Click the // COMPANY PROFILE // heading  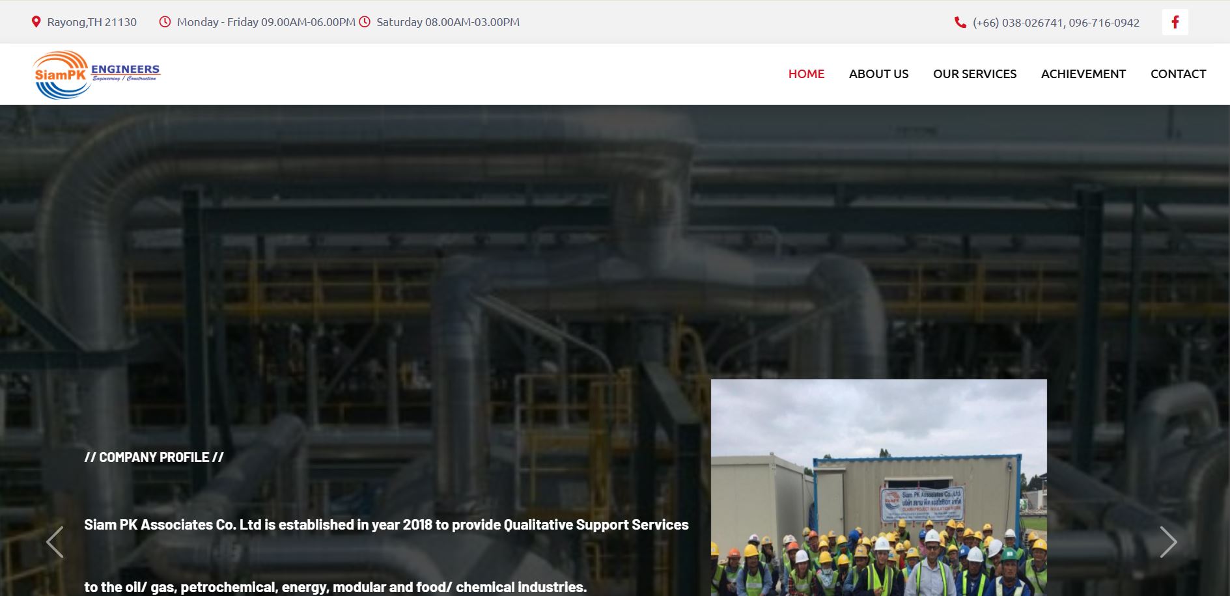pos(154,457)
